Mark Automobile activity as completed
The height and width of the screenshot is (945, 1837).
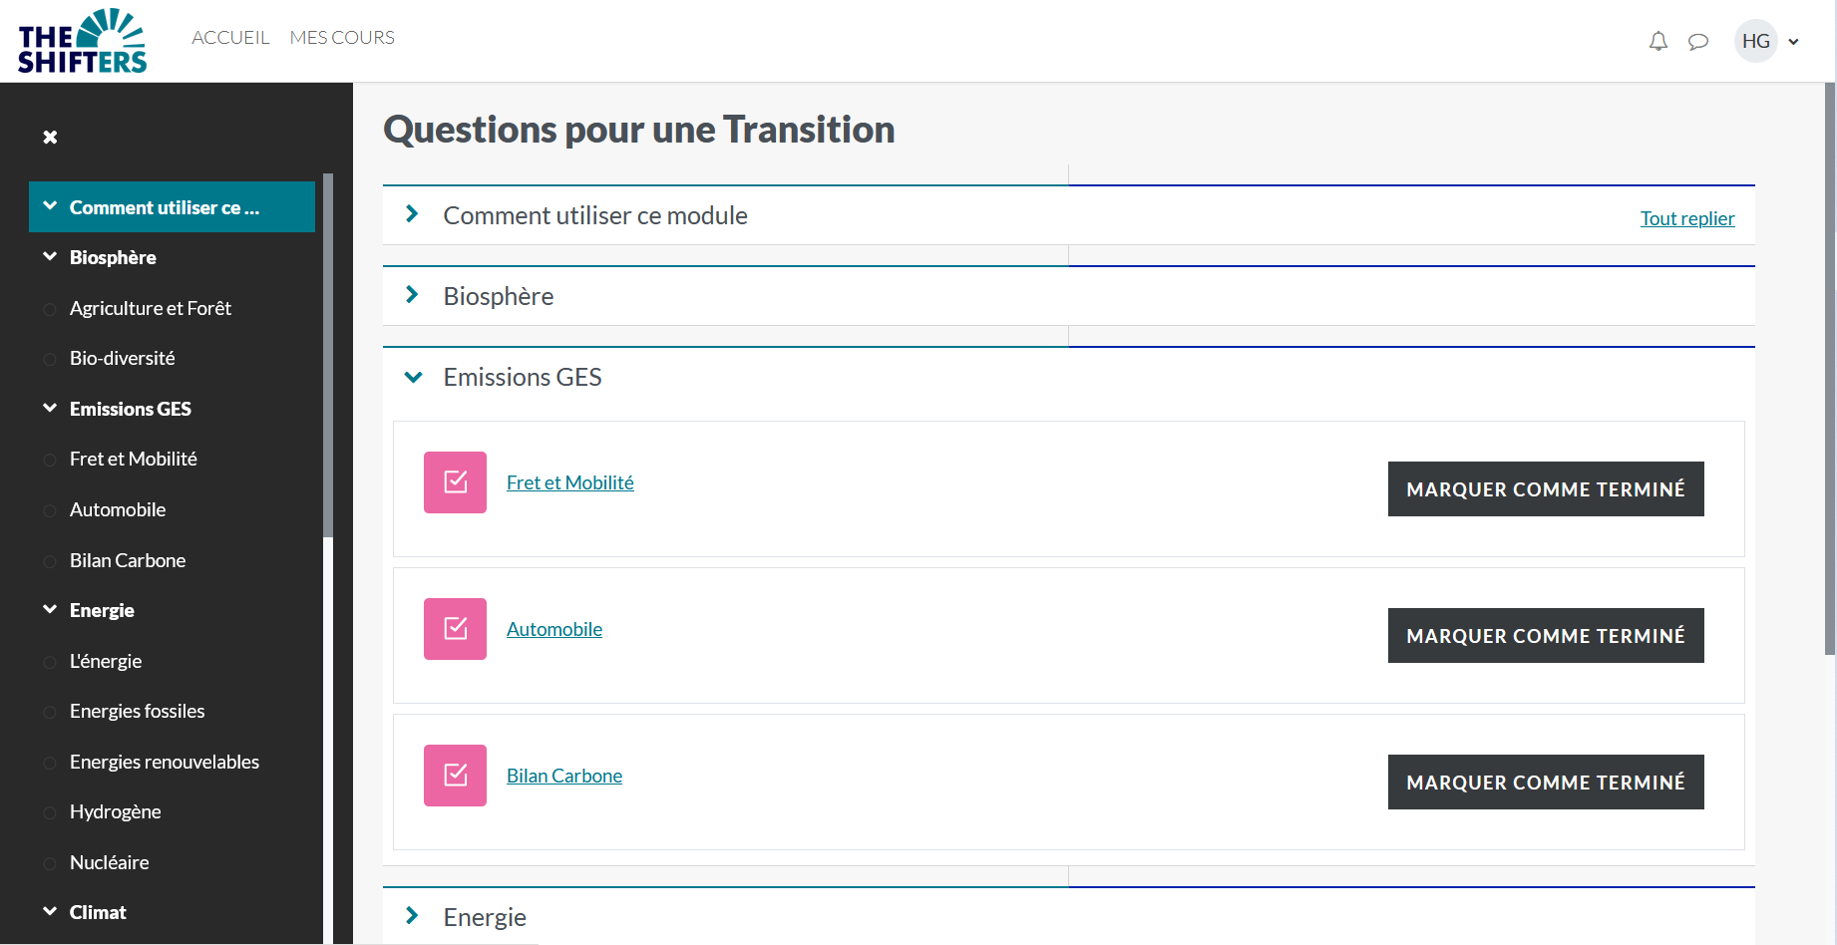pos(1546,635)
